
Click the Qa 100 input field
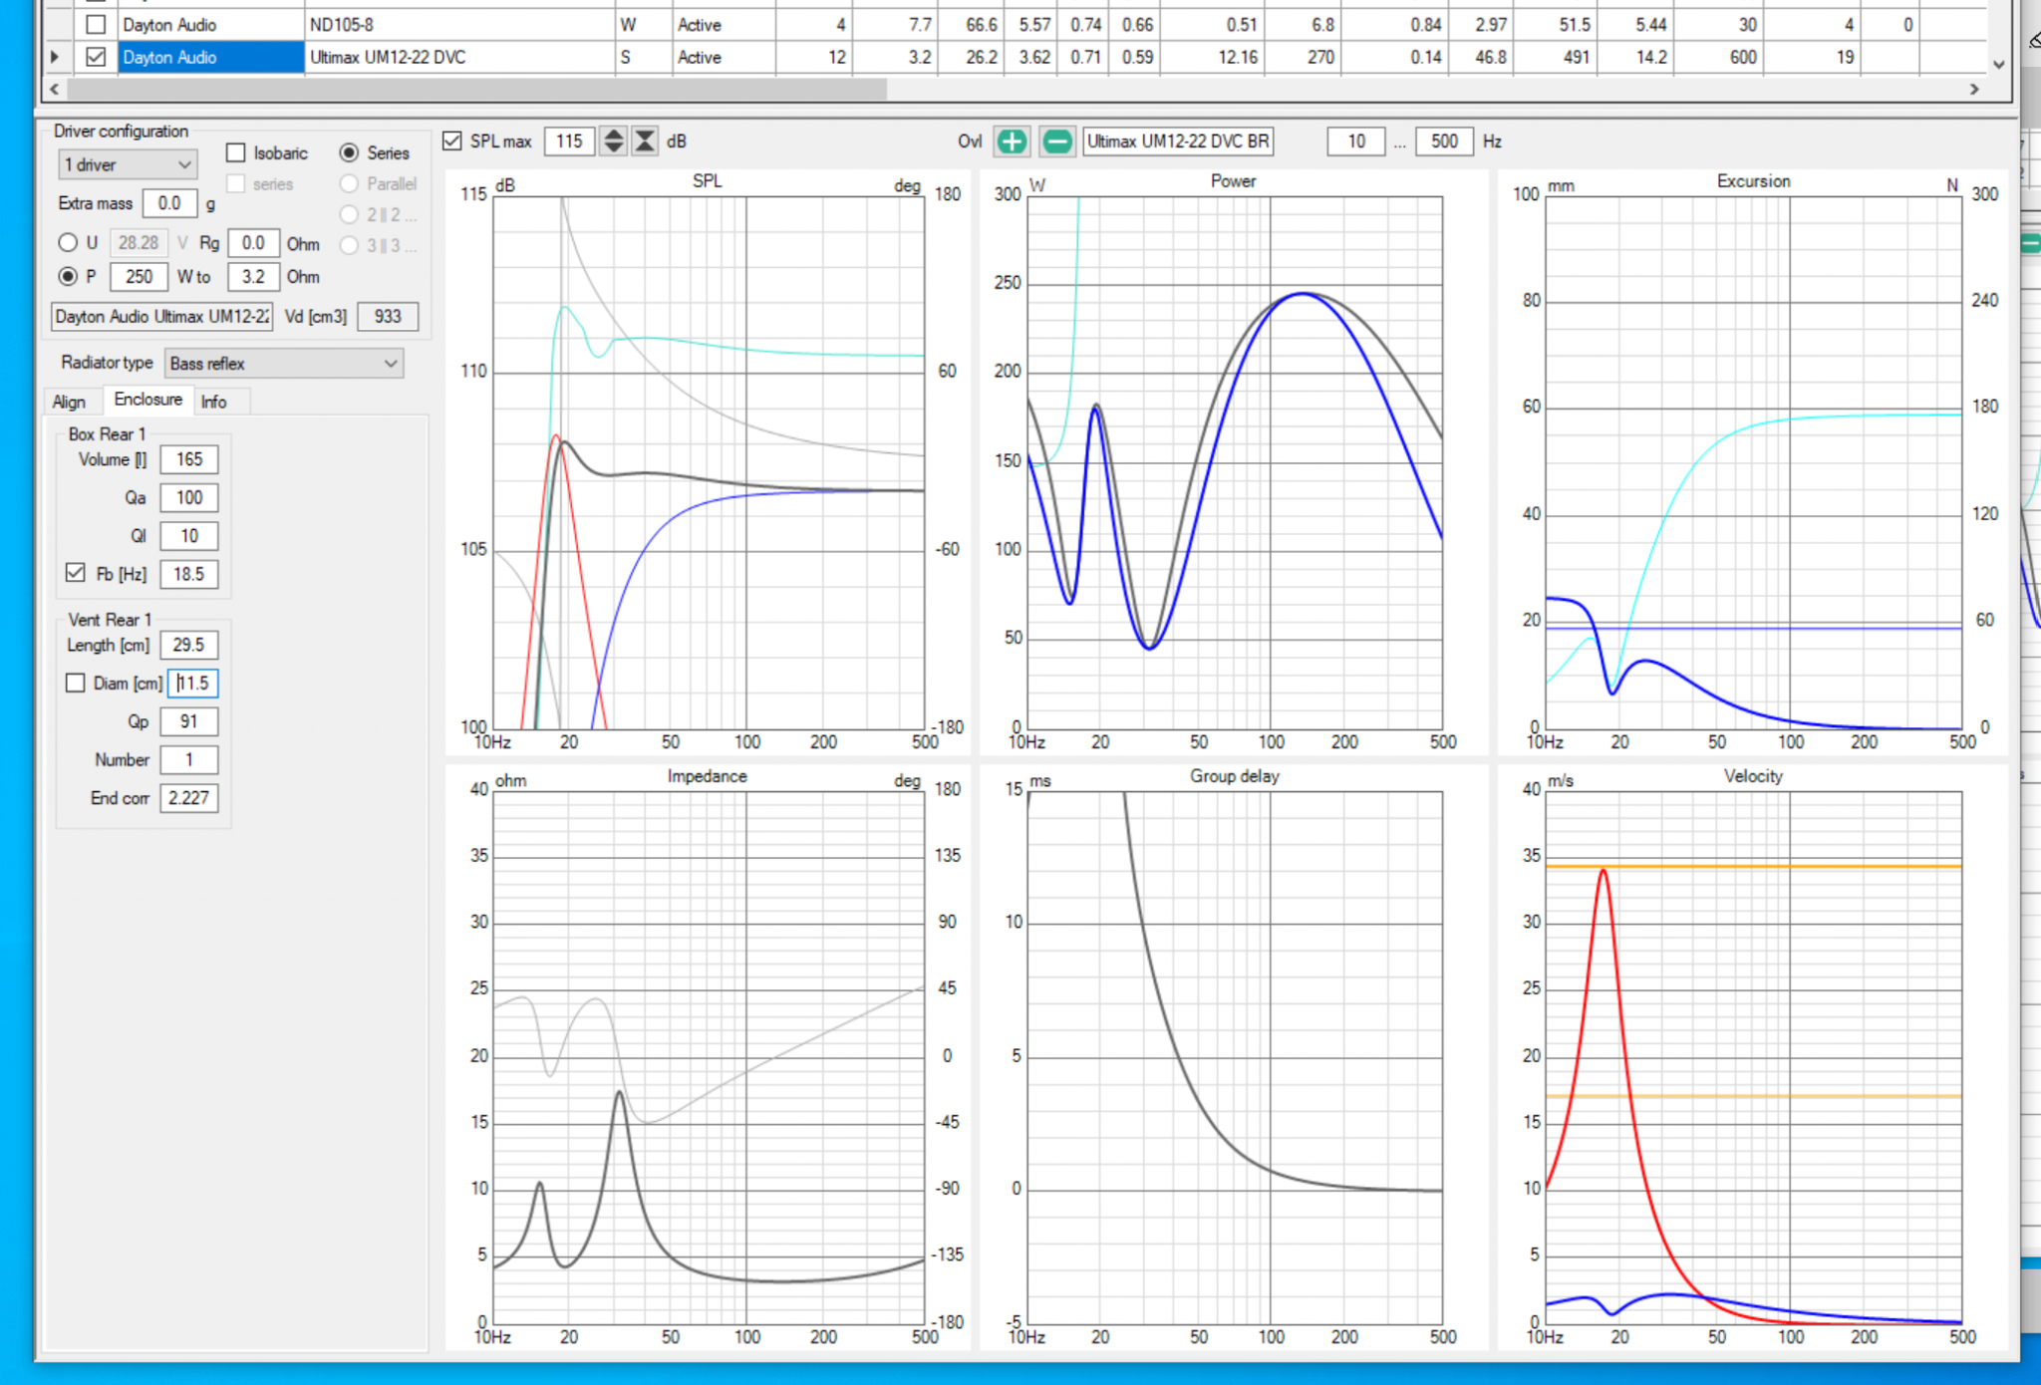point(189,497)
